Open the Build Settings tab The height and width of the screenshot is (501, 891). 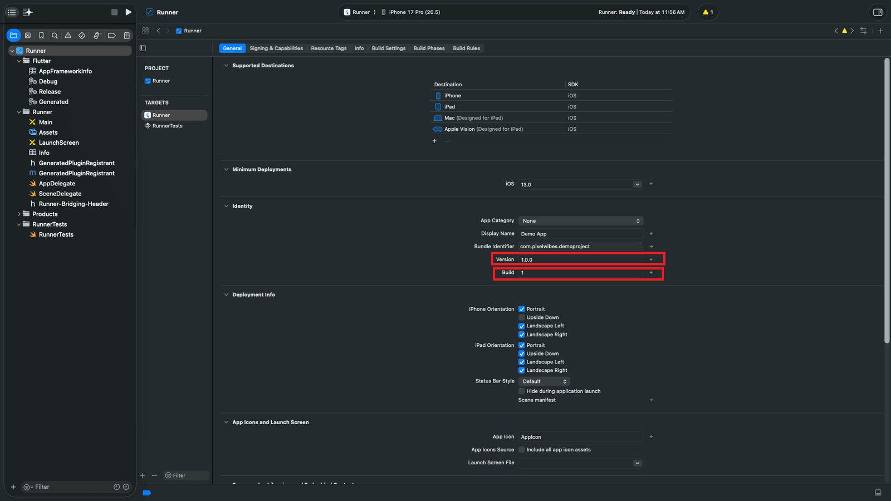[389, 48]
